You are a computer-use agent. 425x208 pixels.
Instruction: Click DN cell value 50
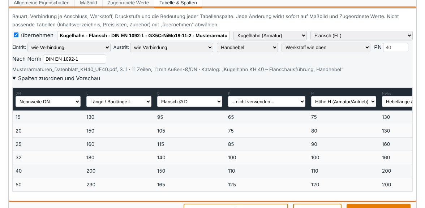pyautogui.click(x=18, y=185)
